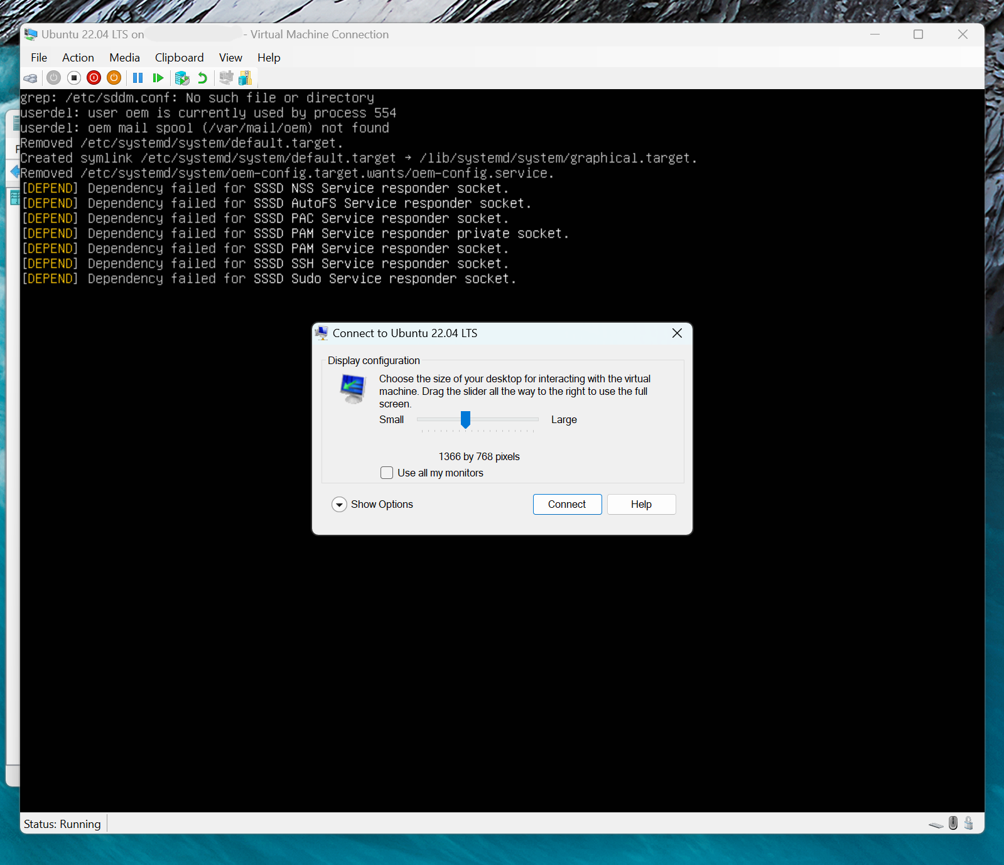The height and width of the screenshot is (865, 1004).
Task: Open the Media menu
Action: pyautogui.click(x=124, y=58)
